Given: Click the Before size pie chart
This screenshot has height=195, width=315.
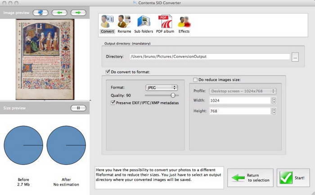Looking at the screenshot, I should [x=23, y=145].
